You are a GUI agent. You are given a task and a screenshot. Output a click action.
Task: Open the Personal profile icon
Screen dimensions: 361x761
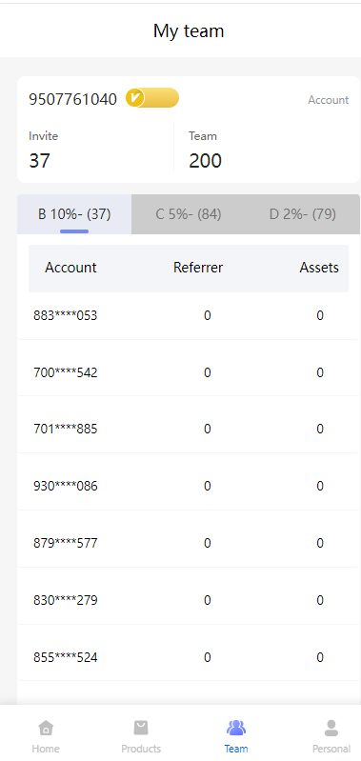click(331, 728)
